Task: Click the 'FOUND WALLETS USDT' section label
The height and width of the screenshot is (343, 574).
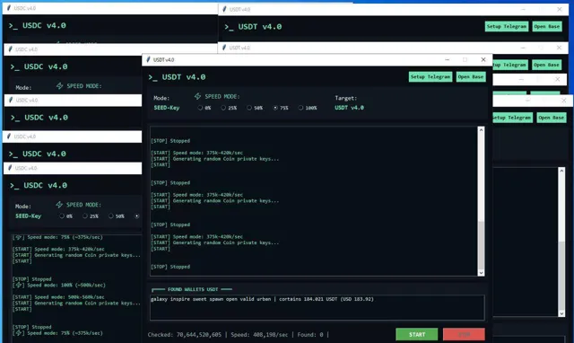Action: coord(193,289)
